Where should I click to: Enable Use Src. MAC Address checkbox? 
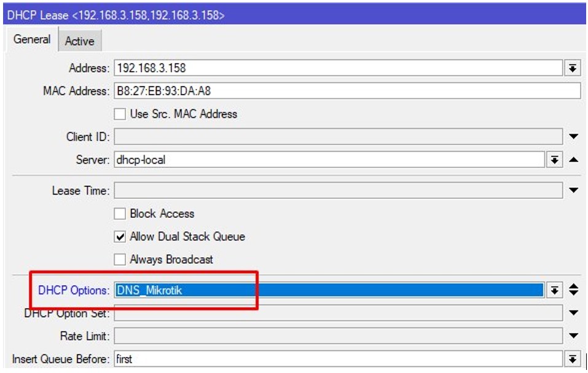120,114
